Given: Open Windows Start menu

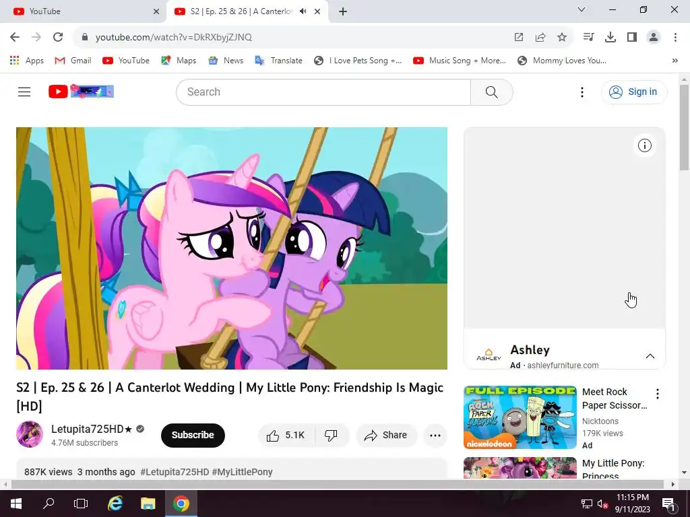Looking at the screenshot, I should pyautogui.click(x=16, y=504).
